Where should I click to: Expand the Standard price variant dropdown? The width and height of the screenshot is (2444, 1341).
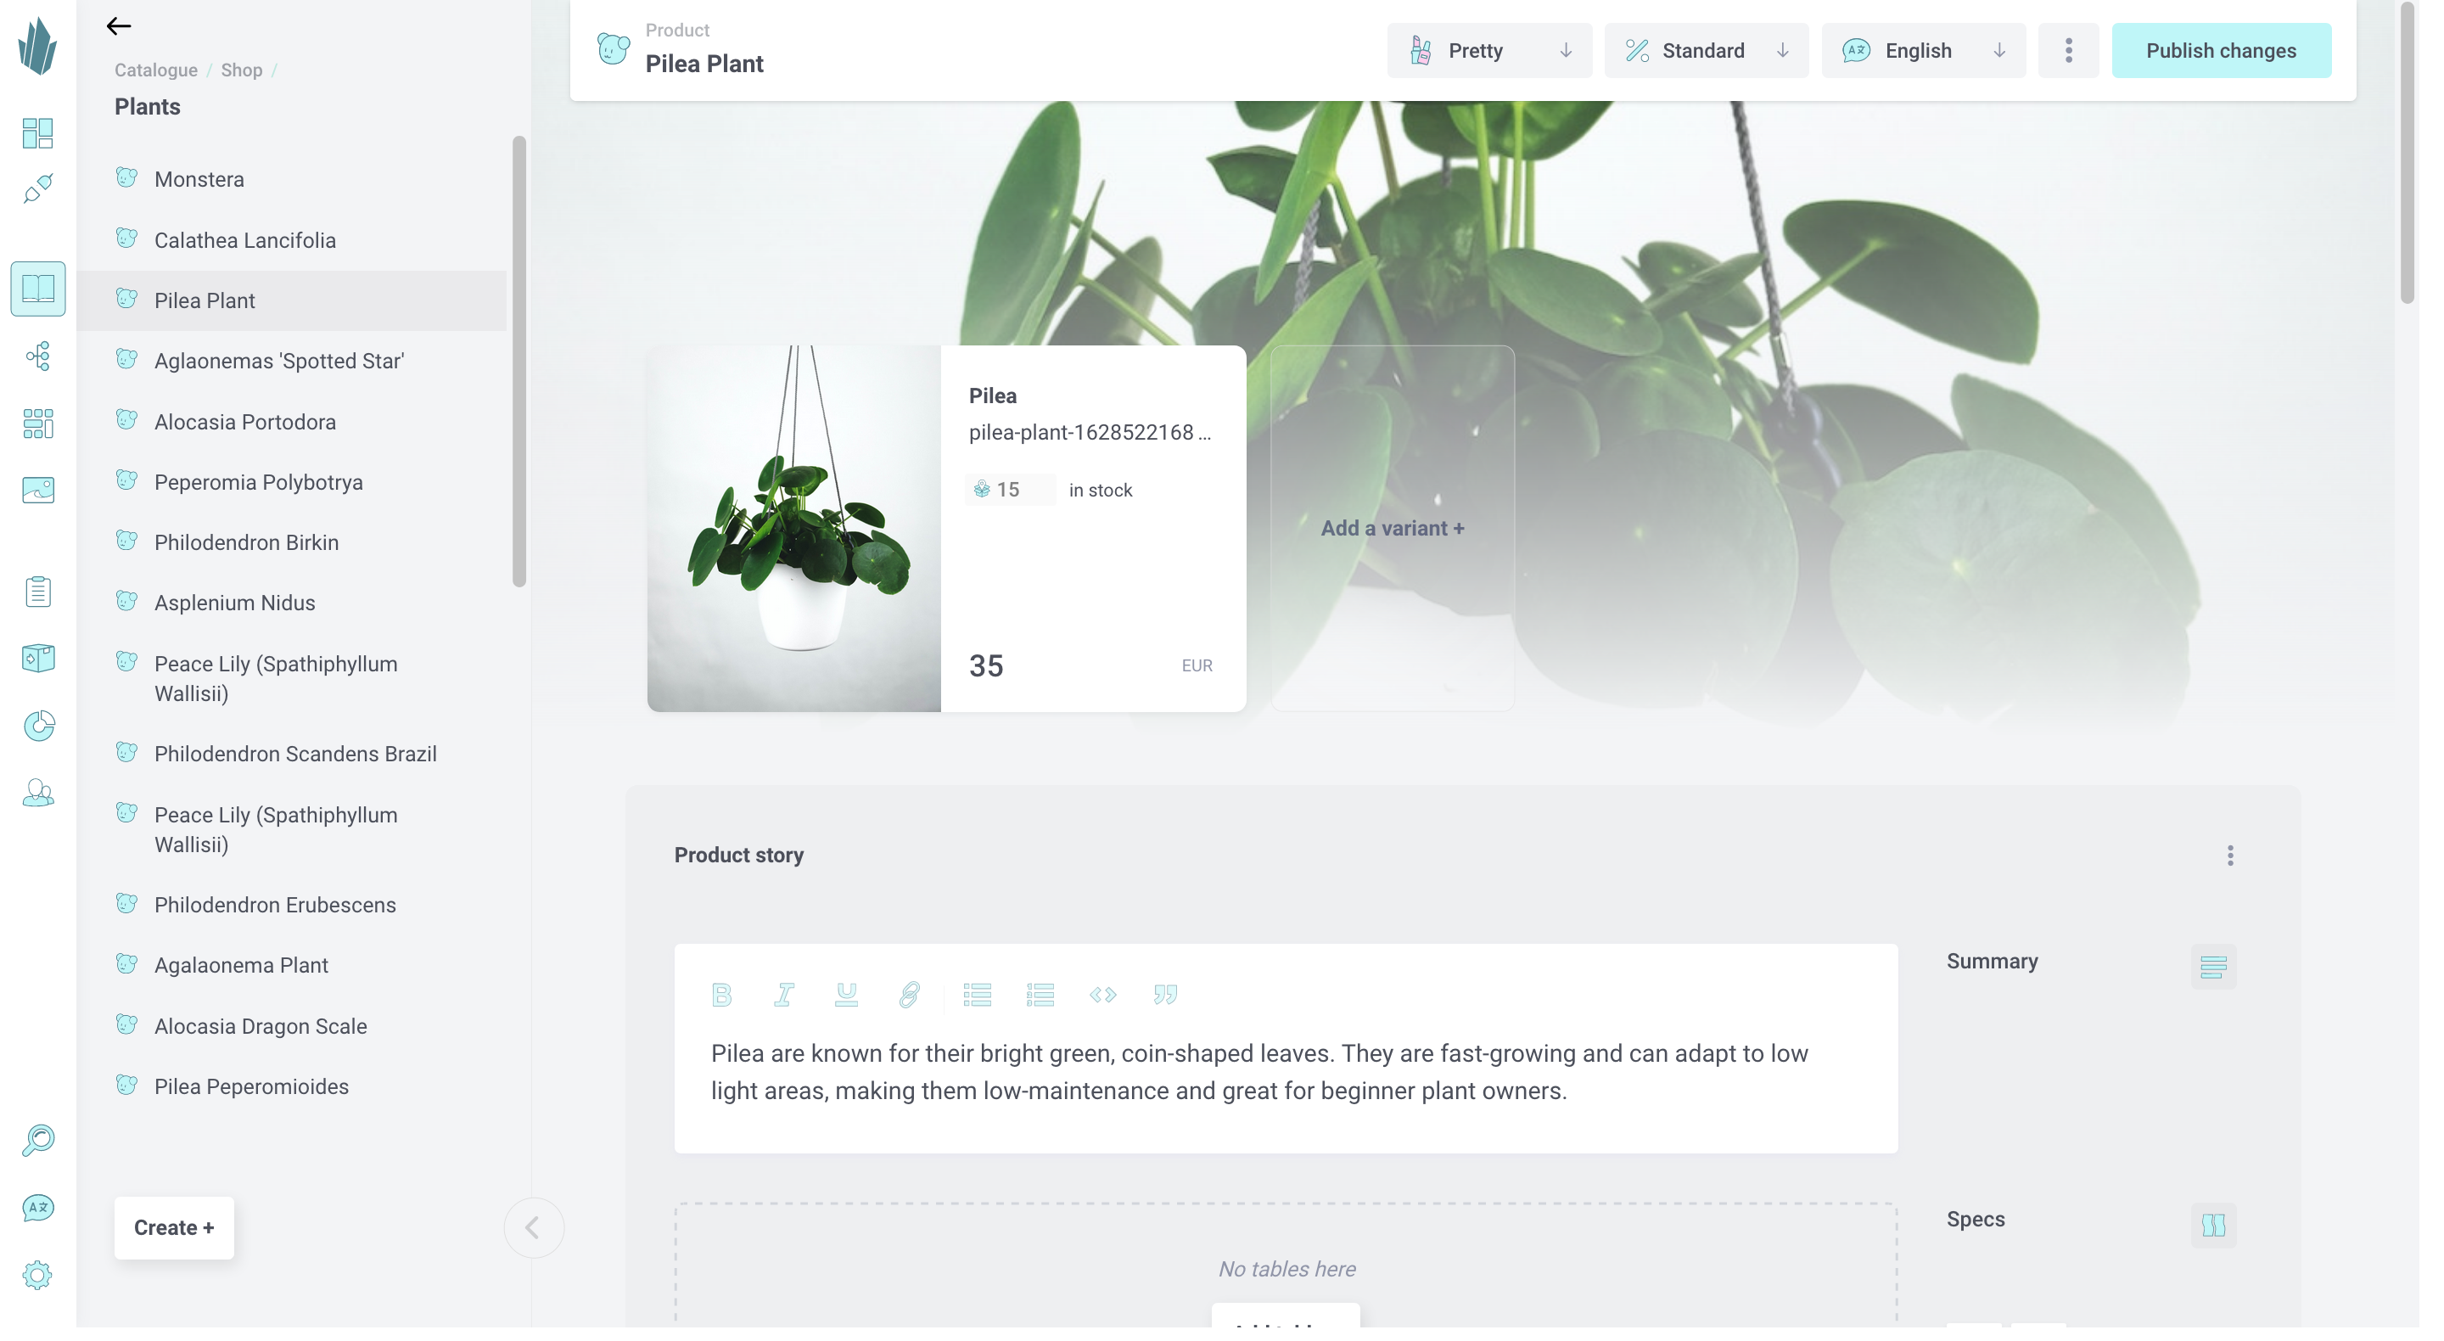(1706, 50)
